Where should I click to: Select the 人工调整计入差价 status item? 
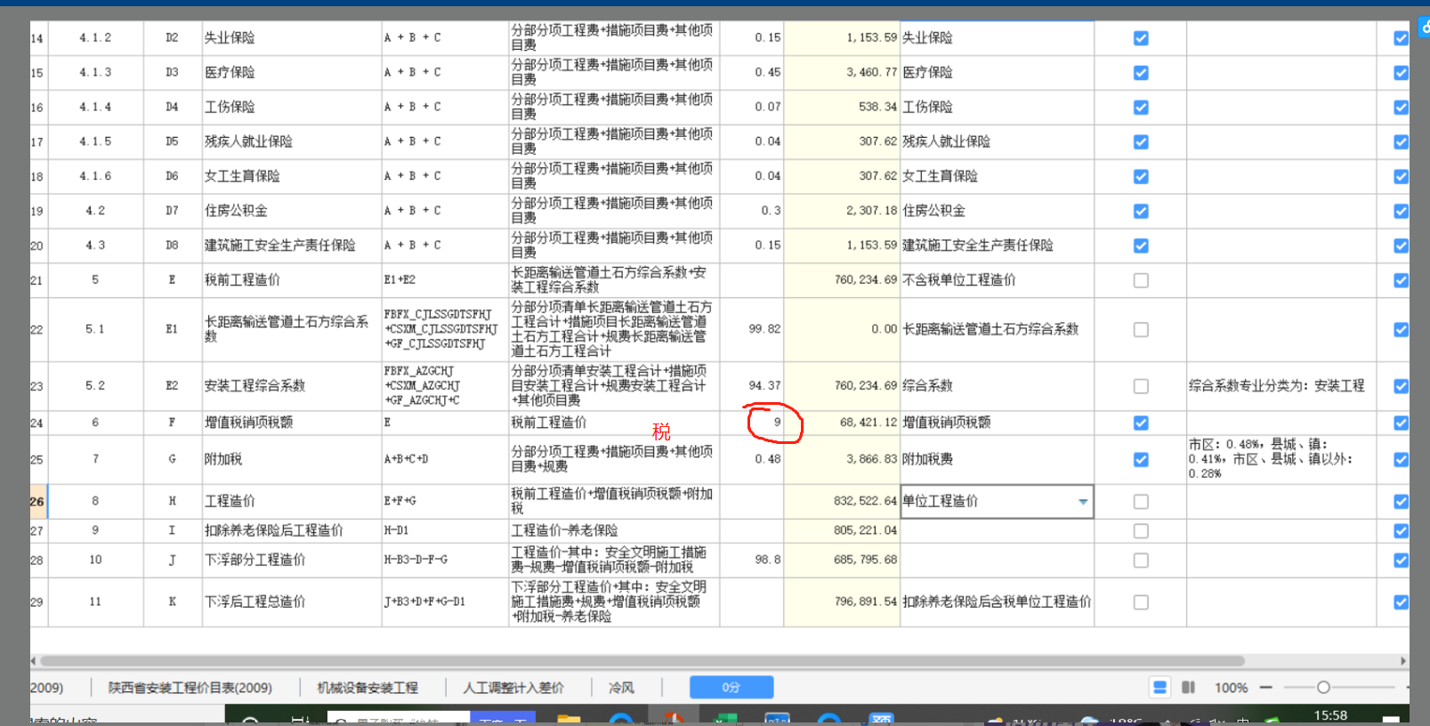(513, 688)
